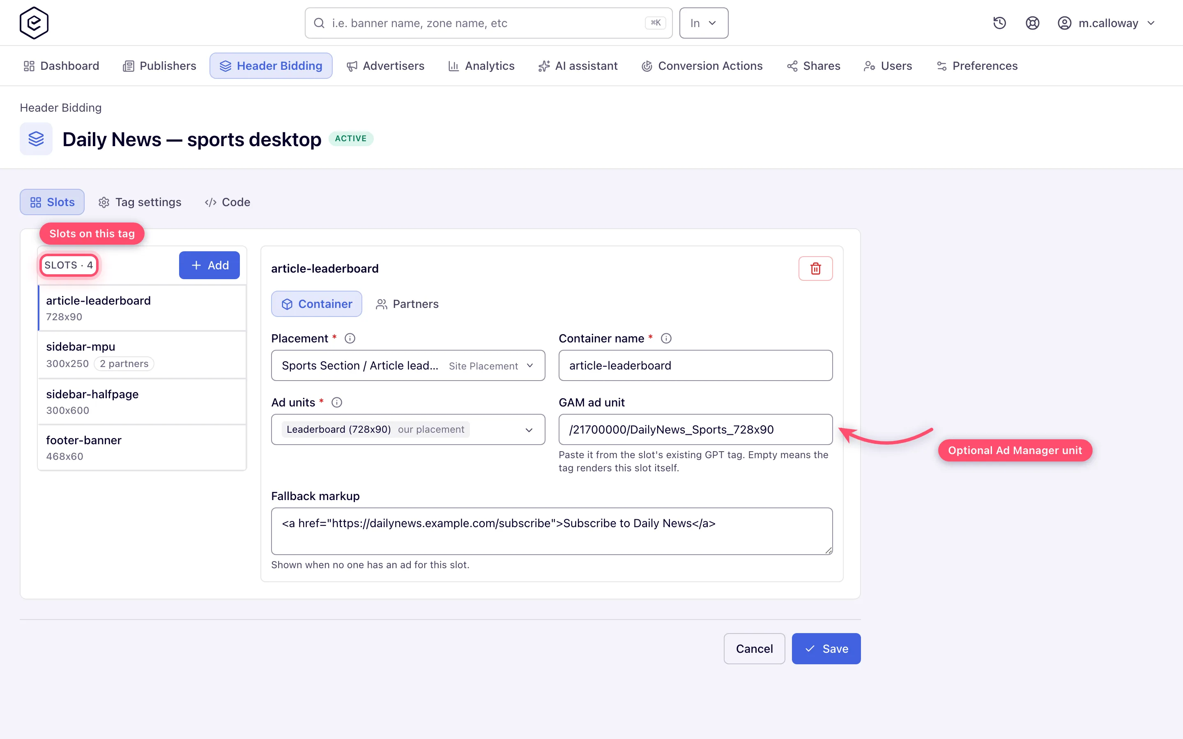Image resolution: width=1183 pixels, height=739 pixels.
Task: Click the Save button
Action: [826, 649]
